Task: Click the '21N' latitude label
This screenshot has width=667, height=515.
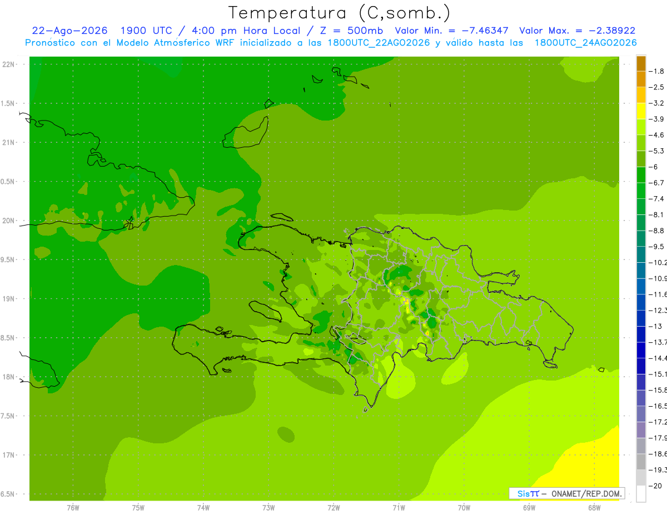Action: click(x=8, y=142)
